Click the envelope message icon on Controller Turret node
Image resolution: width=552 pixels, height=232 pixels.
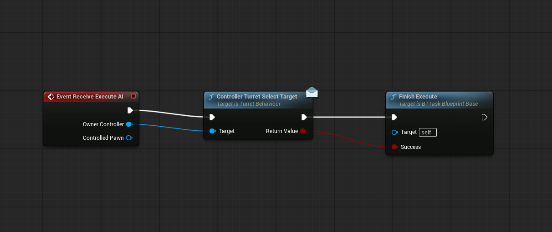point(312,93)
